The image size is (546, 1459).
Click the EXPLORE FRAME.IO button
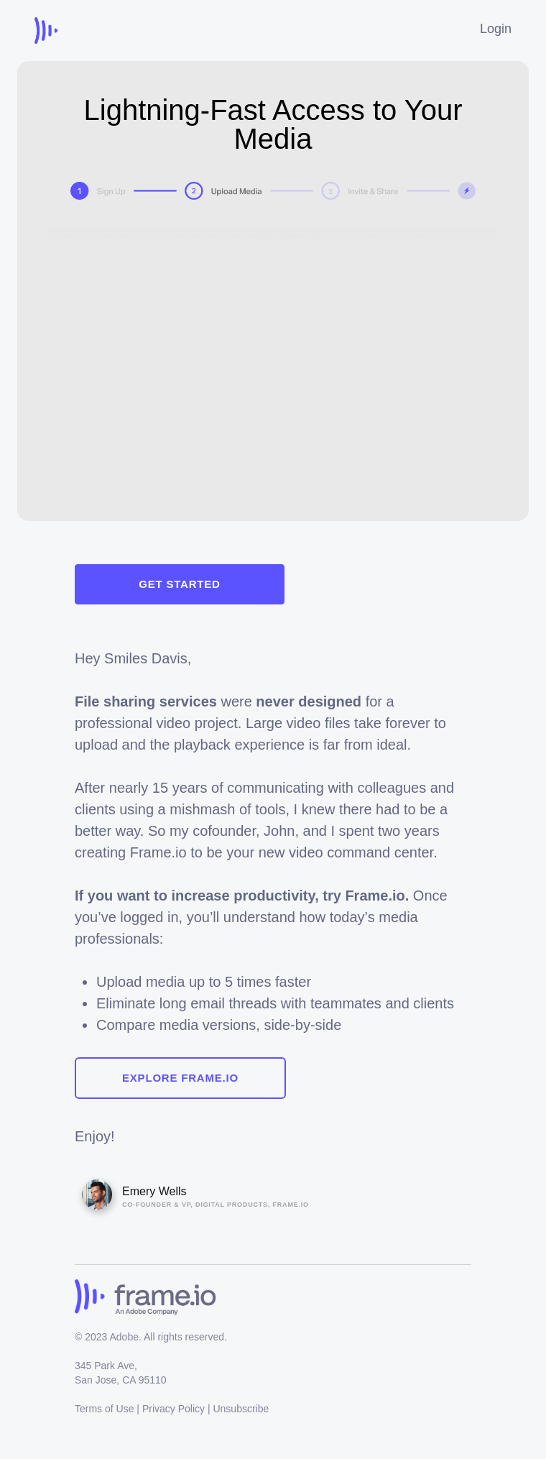(x=180, y=1078)
